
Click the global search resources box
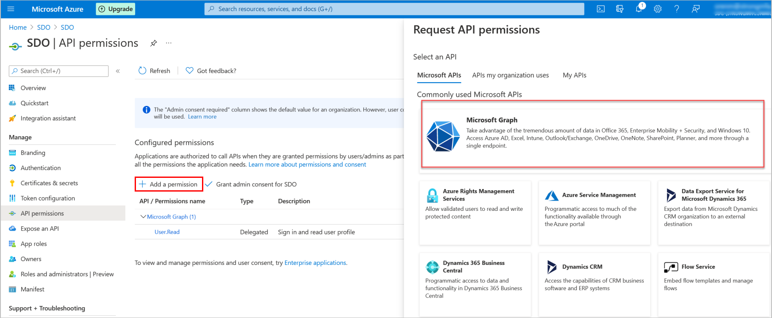pos(394,9)
